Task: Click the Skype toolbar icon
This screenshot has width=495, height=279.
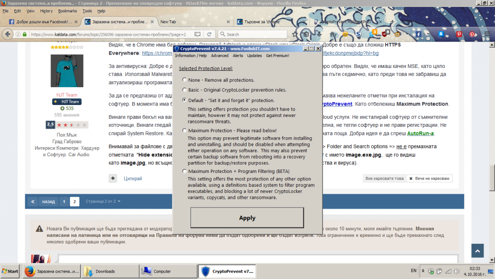Action: tap(441, 34)
